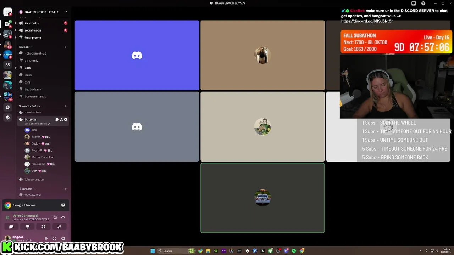Open screen share button in voice panel
Screen dimensions: 454x255
[27, 227]
